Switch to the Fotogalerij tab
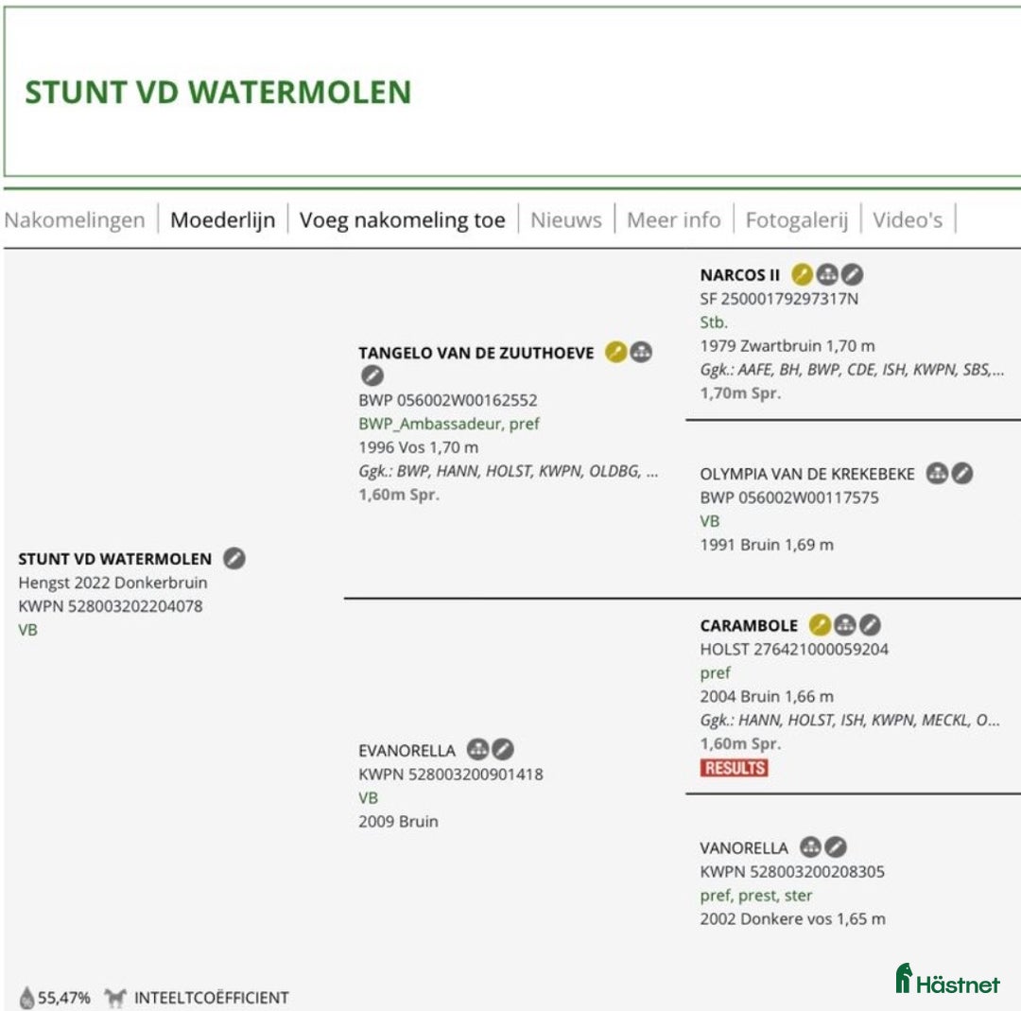This screenshot has width=1021, height=1011. coord(798,219)
